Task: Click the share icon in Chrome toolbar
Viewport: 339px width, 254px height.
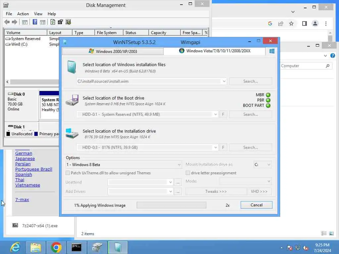Action: pos(281,23)
